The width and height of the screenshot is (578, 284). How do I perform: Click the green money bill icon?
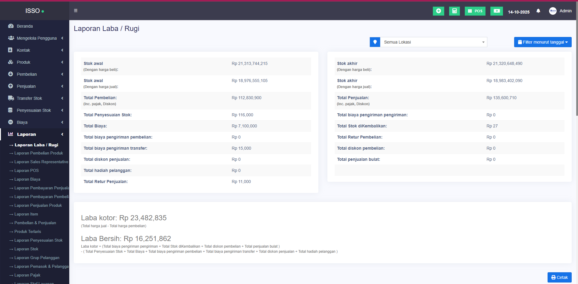[x=496, y=11]
